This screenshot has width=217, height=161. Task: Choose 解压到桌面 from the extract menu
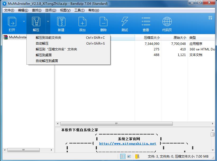pos(42,55)
